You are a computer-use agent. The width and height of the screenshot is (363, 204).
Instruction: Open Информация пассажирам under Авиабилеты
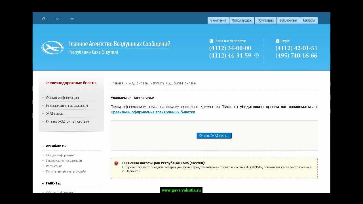pyautogui.click(x=64, y=161)
